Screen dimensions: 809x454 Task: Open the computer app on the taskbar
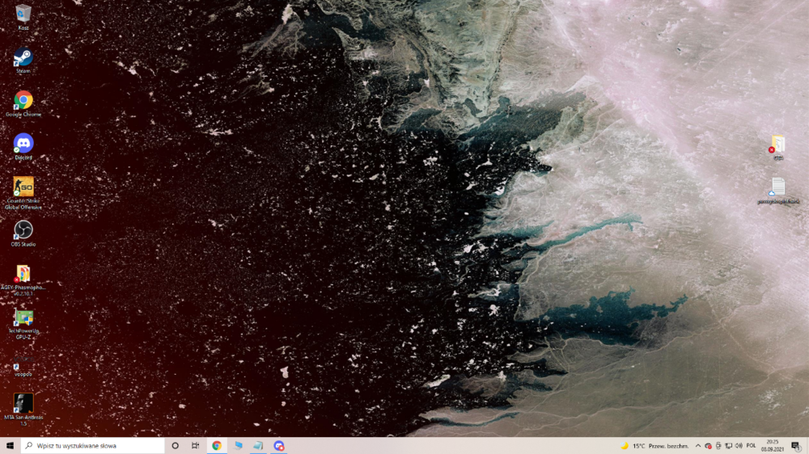point(237,446)
